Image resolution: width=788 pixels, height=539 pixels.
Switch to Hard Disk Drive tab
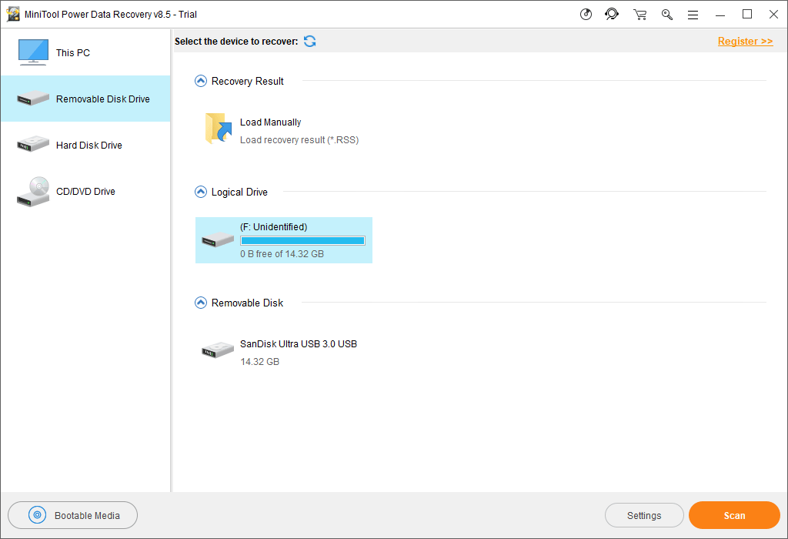[x=85, y=145]
